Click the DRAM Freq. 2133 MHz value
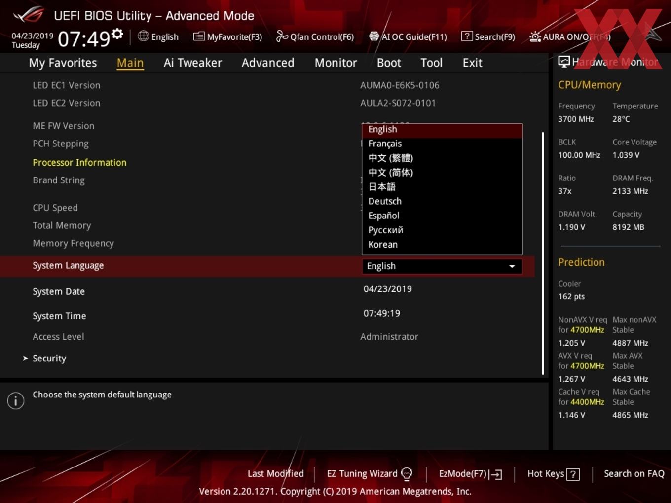The image size is (671, 503). point(631,191)
